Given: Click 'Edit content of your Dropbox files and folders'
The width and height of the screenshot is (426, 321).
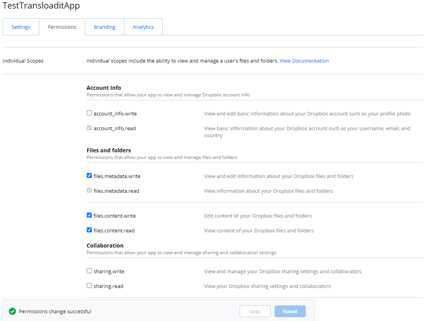Looking at the screenshot, I should (x=258, y=216).
